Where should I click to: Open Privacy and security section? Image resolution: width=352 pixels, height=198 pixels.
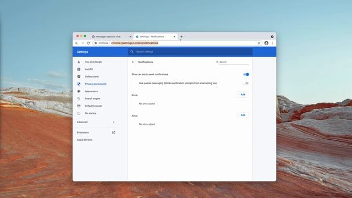(96, 84)
